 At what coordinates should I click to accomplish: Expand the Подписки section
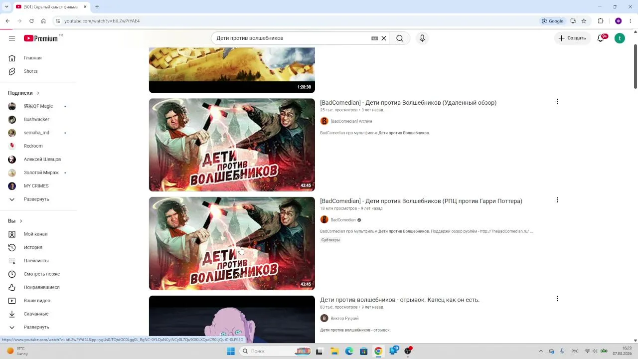[23, 93]
